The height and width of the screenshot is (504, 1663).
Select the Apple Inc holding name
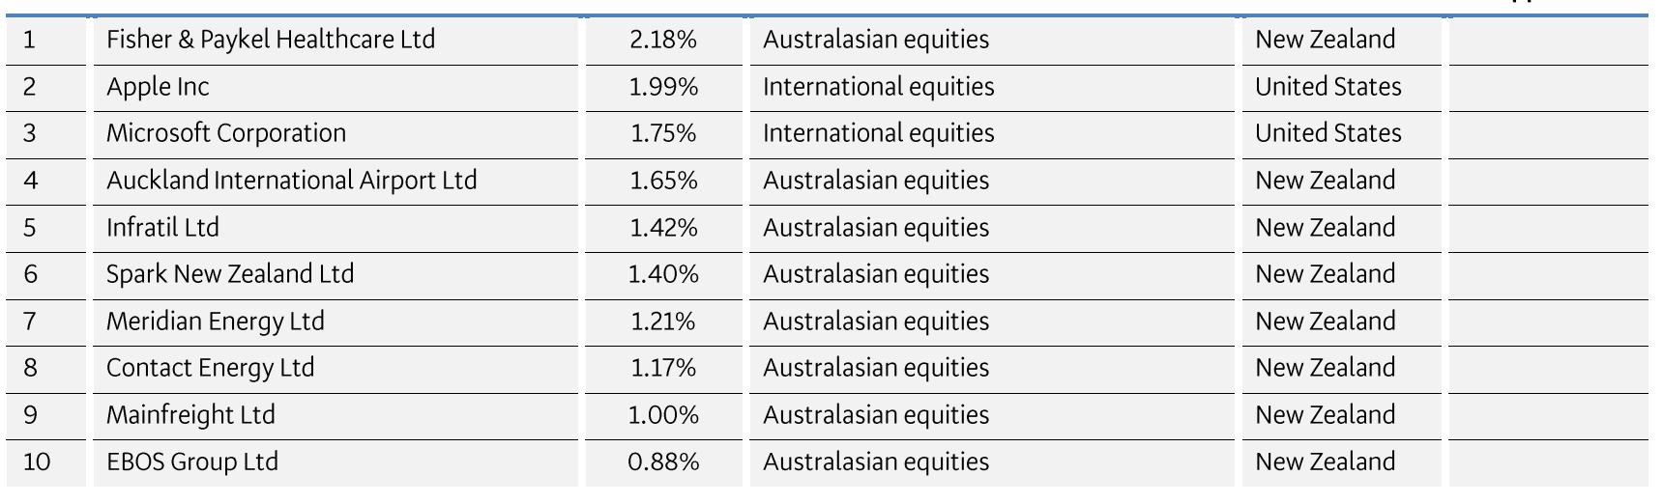[x=158, y=87]
